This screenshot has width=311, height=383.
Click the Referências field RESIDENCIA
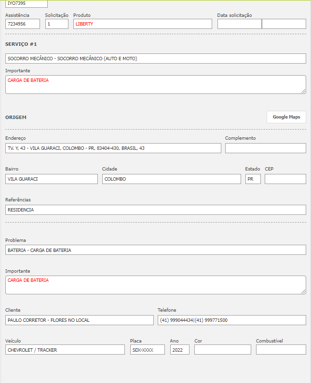155,210
